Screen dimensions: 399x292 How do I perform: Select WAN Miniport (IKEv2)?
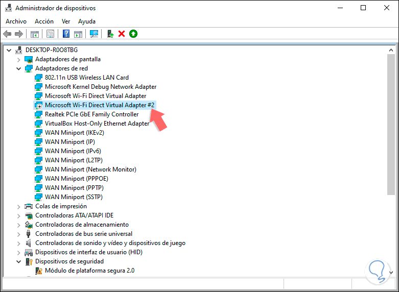pyautogui.click(x=74, y=133)
